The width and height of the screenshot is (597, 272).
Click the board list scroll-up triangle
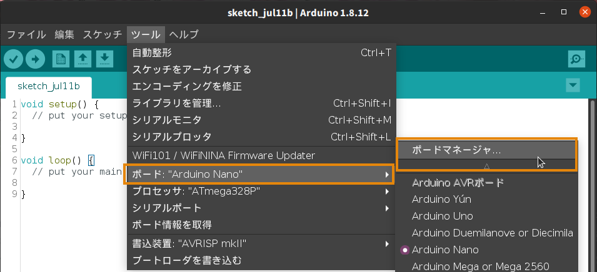pos(486,165)
